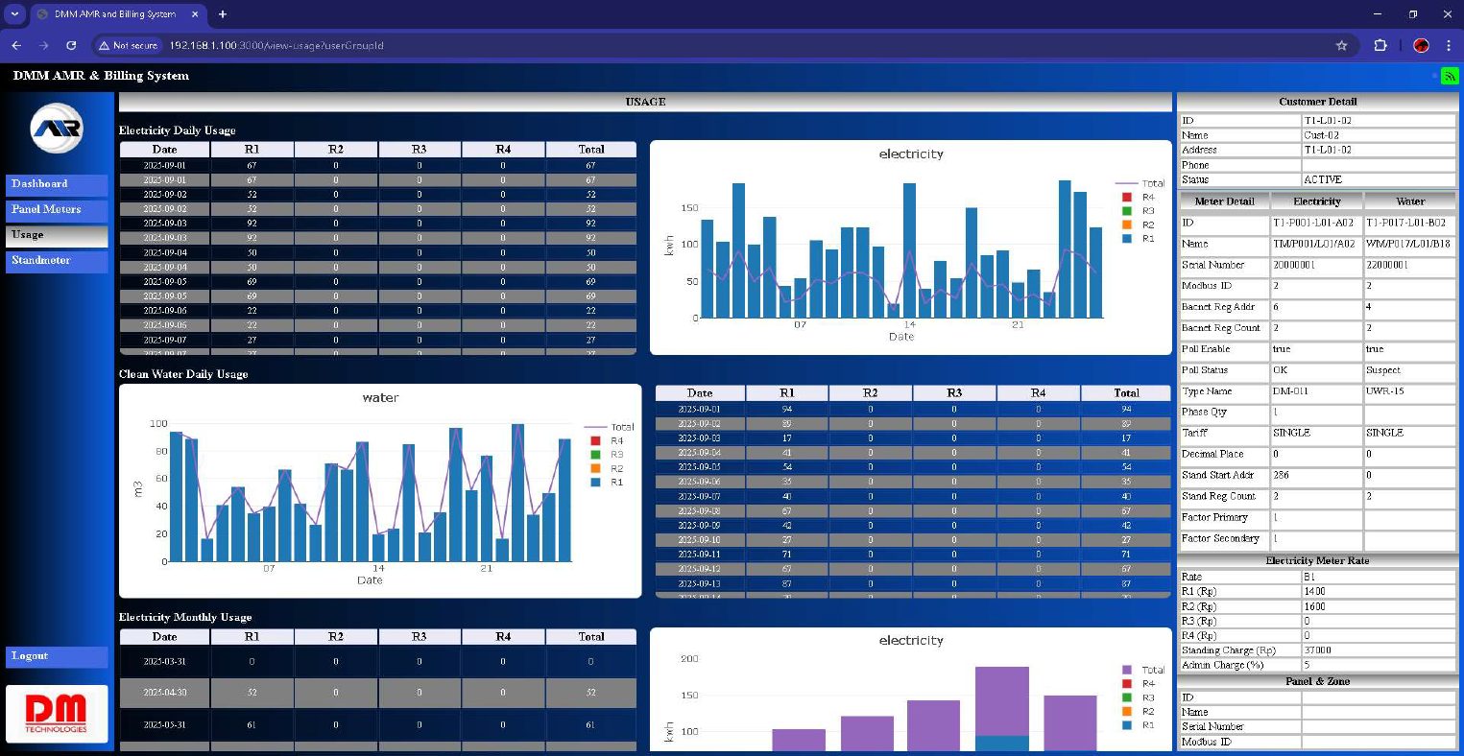Hide the R1 series in the daily electricity chart legend
Image resolution: width=1464 pixels, height=756 pixels.
pos(1140,238)
